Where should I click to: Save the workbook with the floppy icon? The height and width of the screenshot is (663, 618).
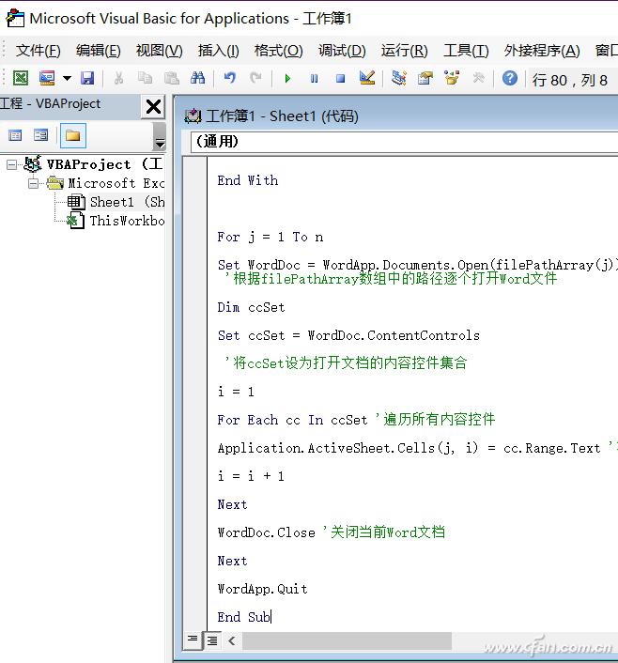(x=87, y=78)
